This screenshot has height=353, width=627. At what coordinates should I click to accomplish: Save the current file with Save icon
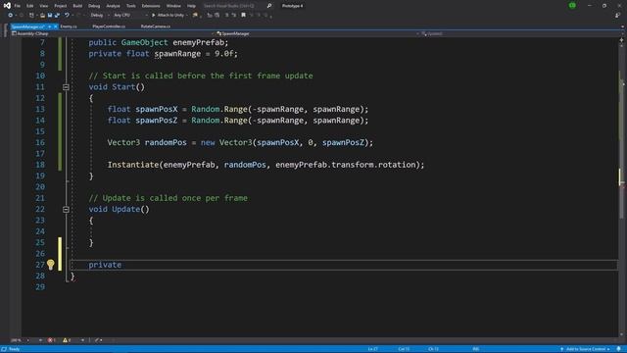point(50,16)
